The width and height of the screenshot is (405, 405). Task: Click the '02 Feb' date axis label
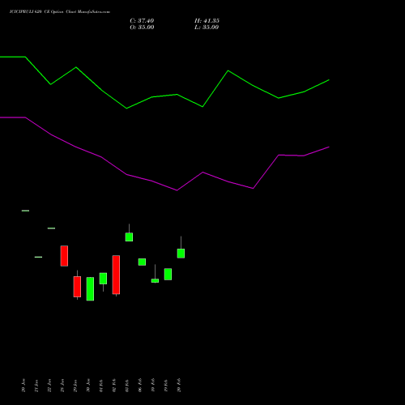114,386
